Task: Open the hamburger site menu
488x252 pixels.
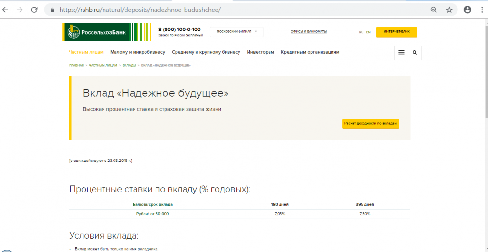Action: point(401,53)
